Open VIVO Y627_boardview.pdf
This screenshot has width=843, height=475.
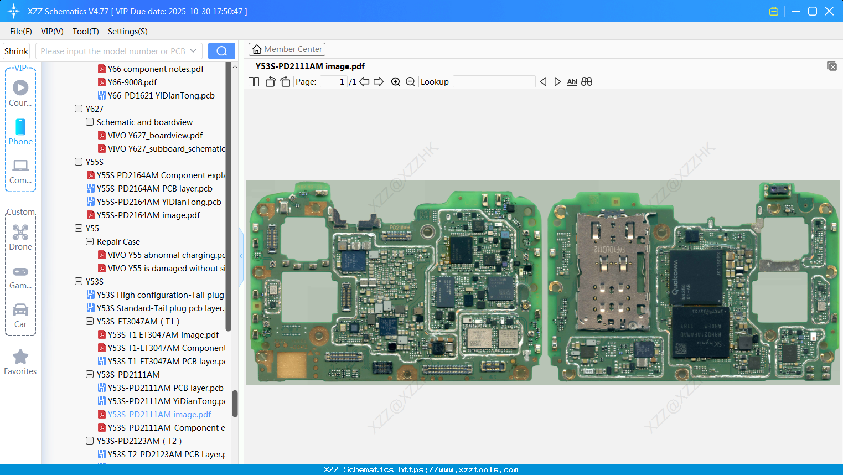155,135
